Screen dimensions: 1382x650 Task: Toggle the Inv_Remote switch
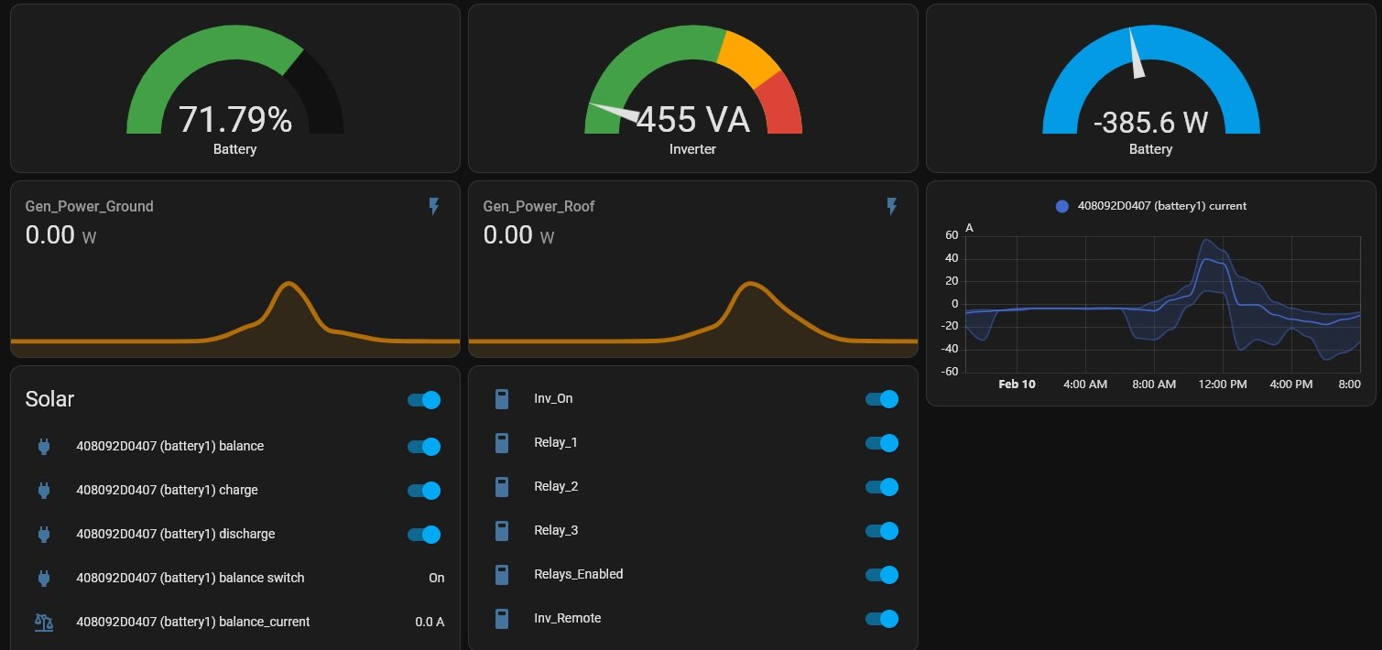point(882,619)
